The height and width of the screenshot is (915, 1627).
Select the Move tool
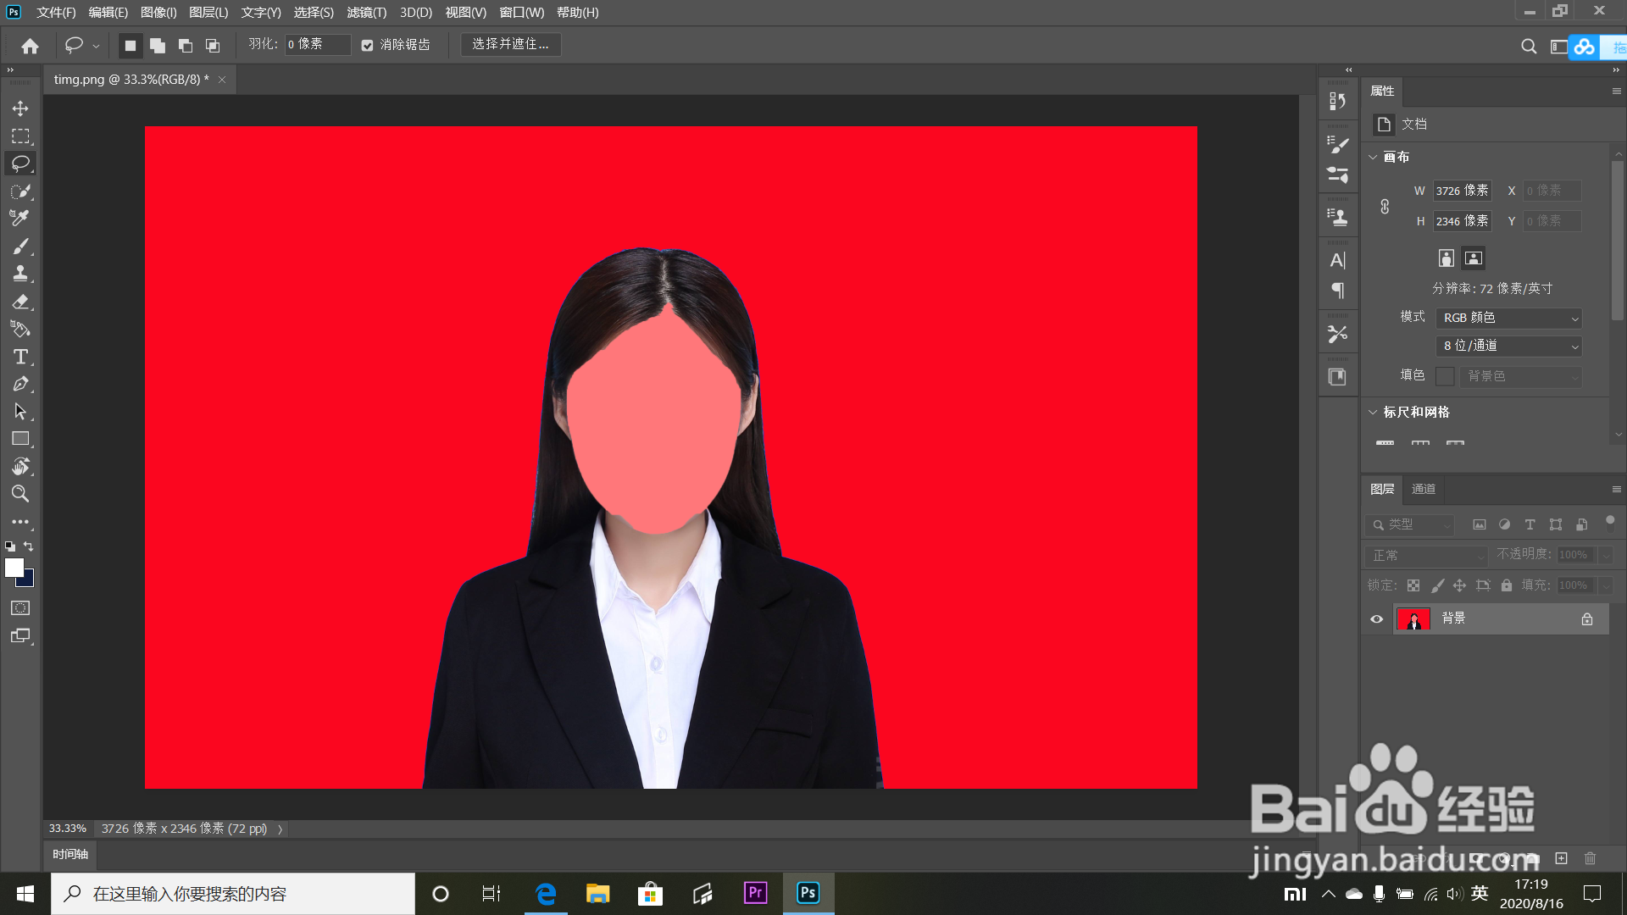20,108
